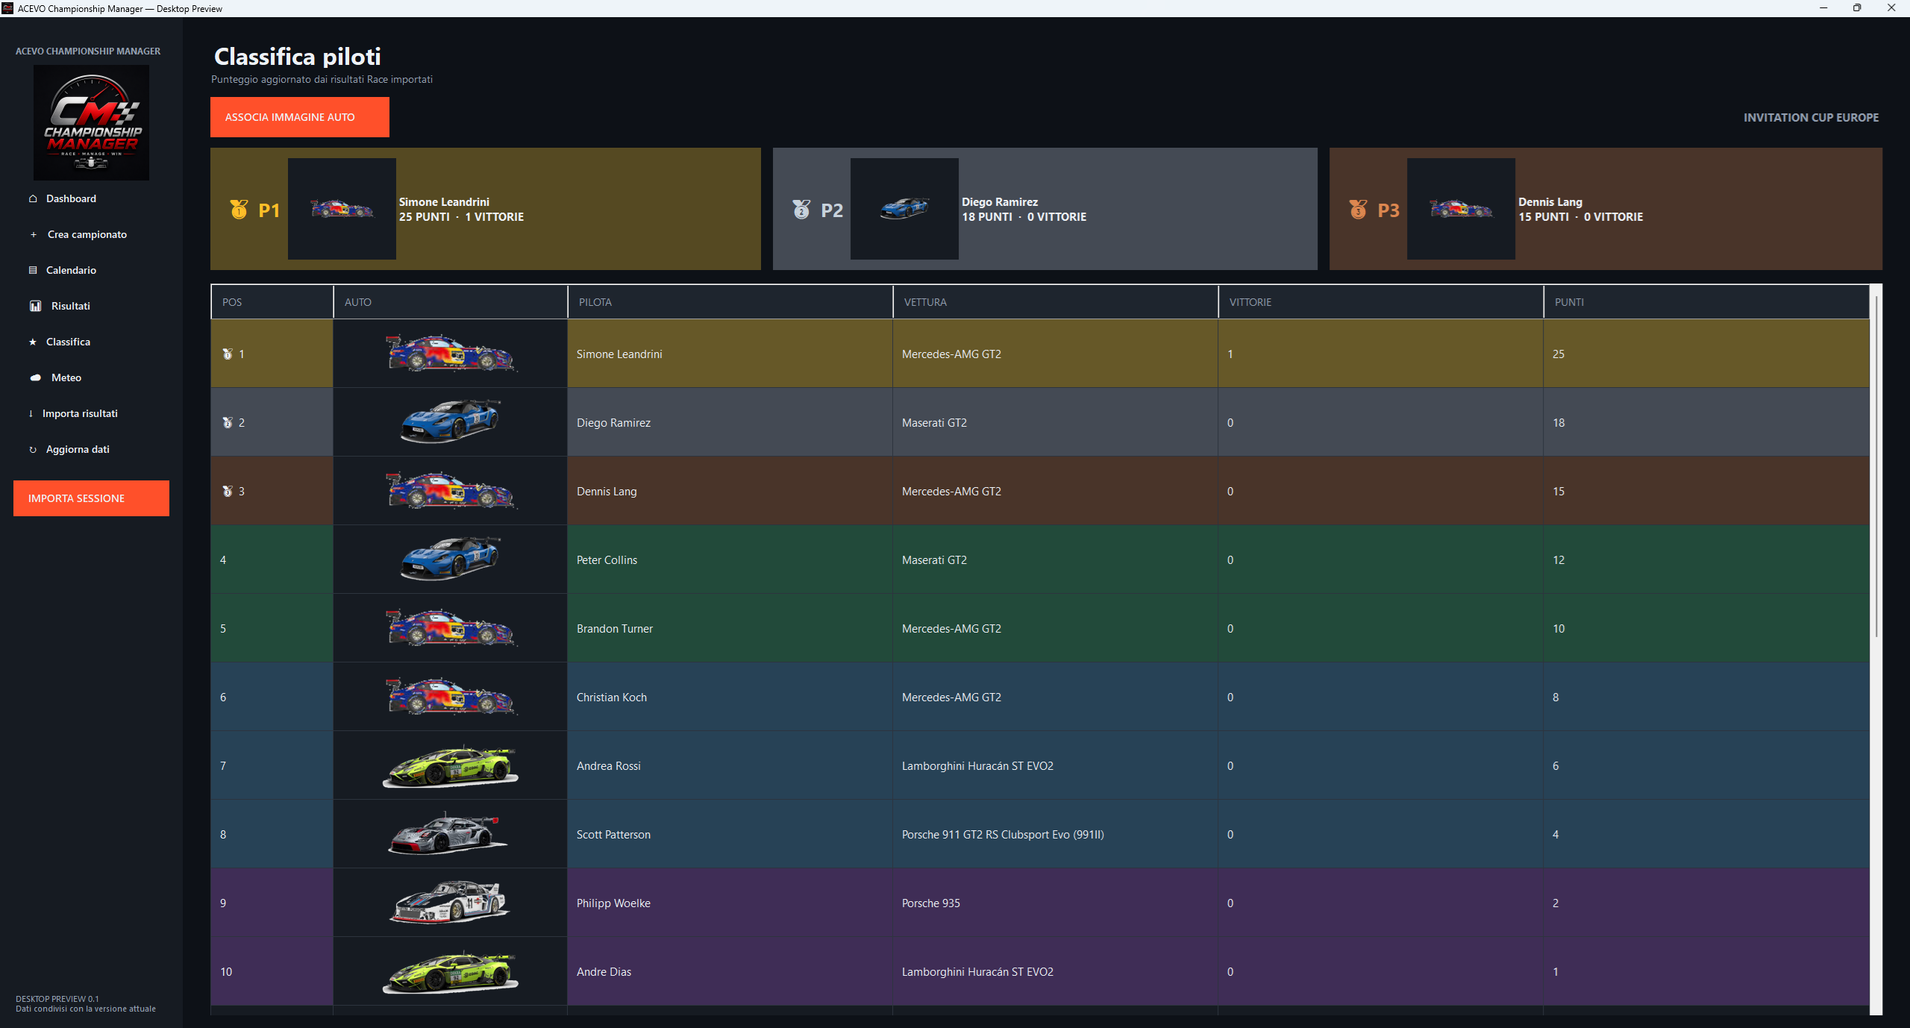Click the Meteo cloud icon
The height and width of the screenshot is (1028, 1910).
(x=35, y=377)
